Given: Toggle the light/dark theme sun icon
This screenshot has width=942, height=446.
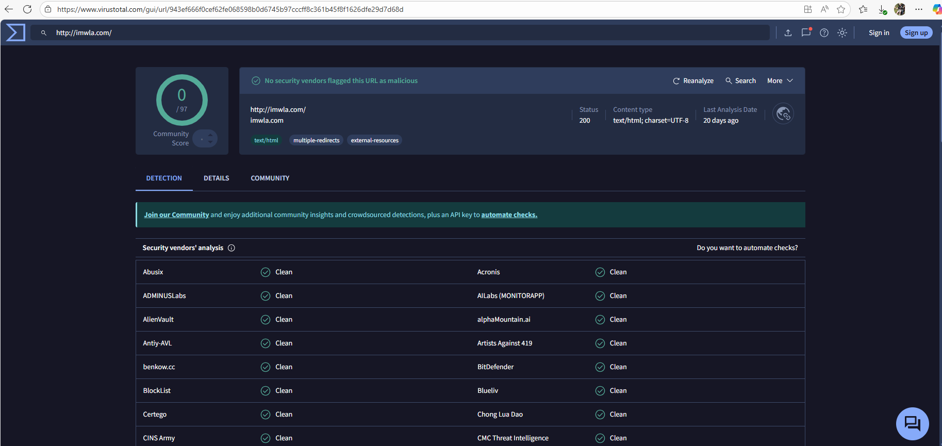Looking at the screenshot, I should (842, 33).
